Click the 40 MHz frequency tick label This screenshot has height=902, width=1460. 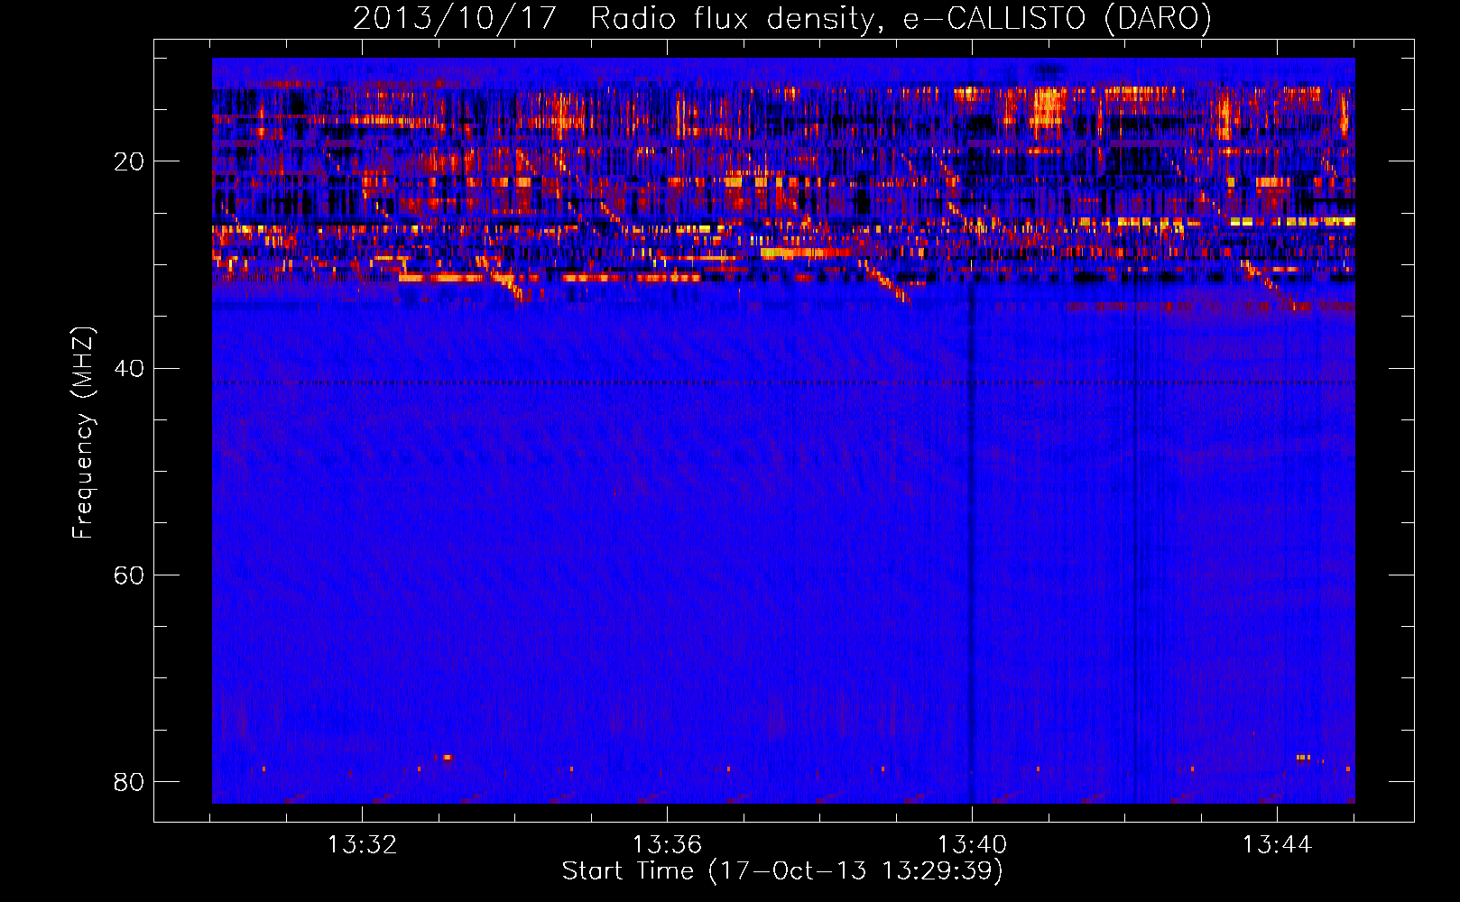click(x=129, y=369)
